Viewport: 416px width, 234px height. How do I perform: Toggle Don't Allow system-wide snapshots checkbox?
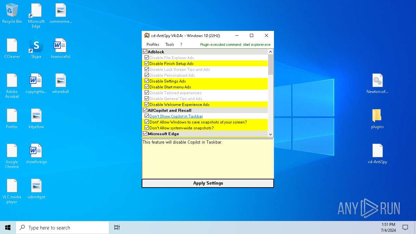point(147,128)
